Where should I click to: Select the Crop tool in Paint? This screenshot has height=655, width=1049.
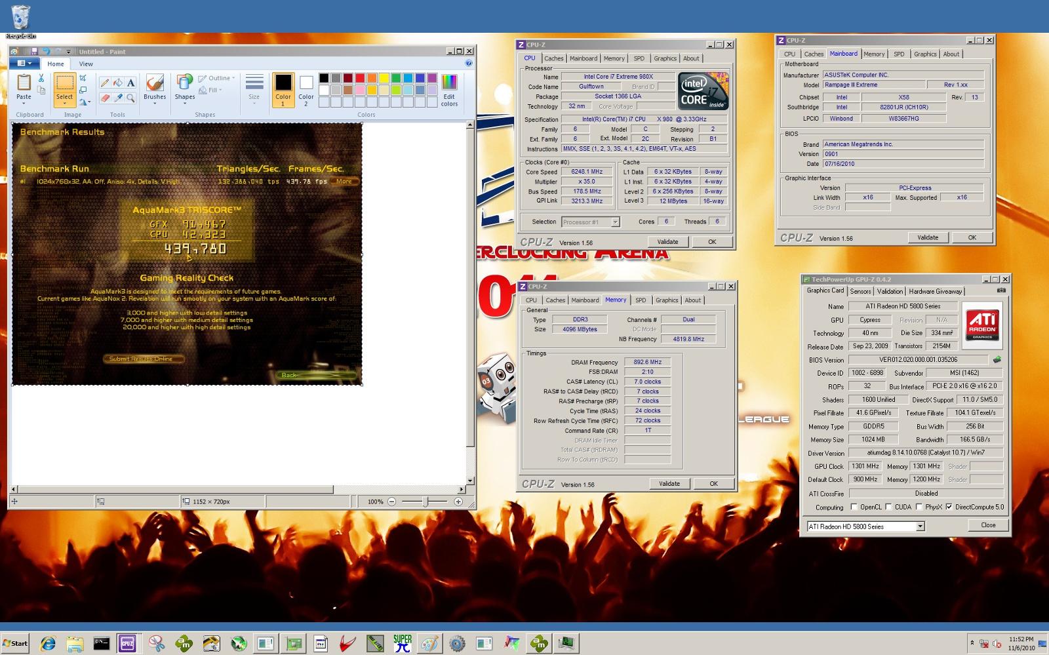(x=83, y=78)
